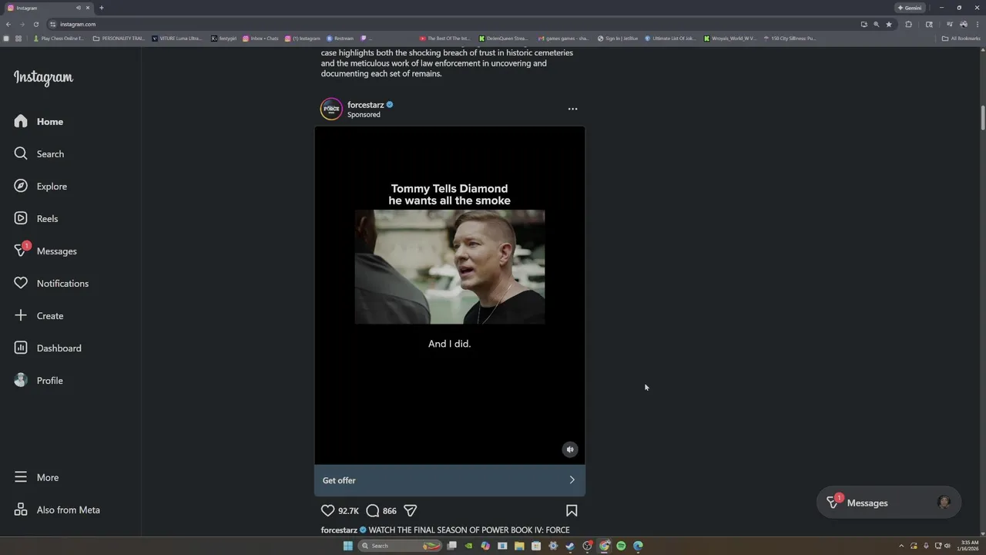
Task: Open Messages in the left sidebar
Action: (45, 251)
